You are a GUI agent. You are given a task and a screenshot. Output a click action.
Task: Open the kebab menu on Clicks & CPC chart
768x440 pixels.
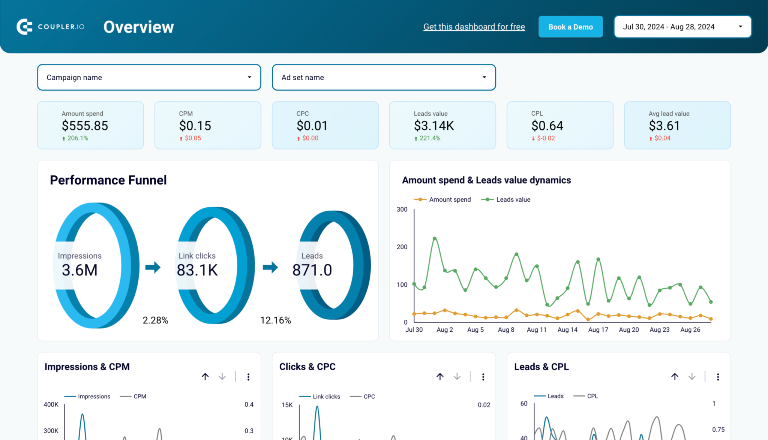[483, 377]
